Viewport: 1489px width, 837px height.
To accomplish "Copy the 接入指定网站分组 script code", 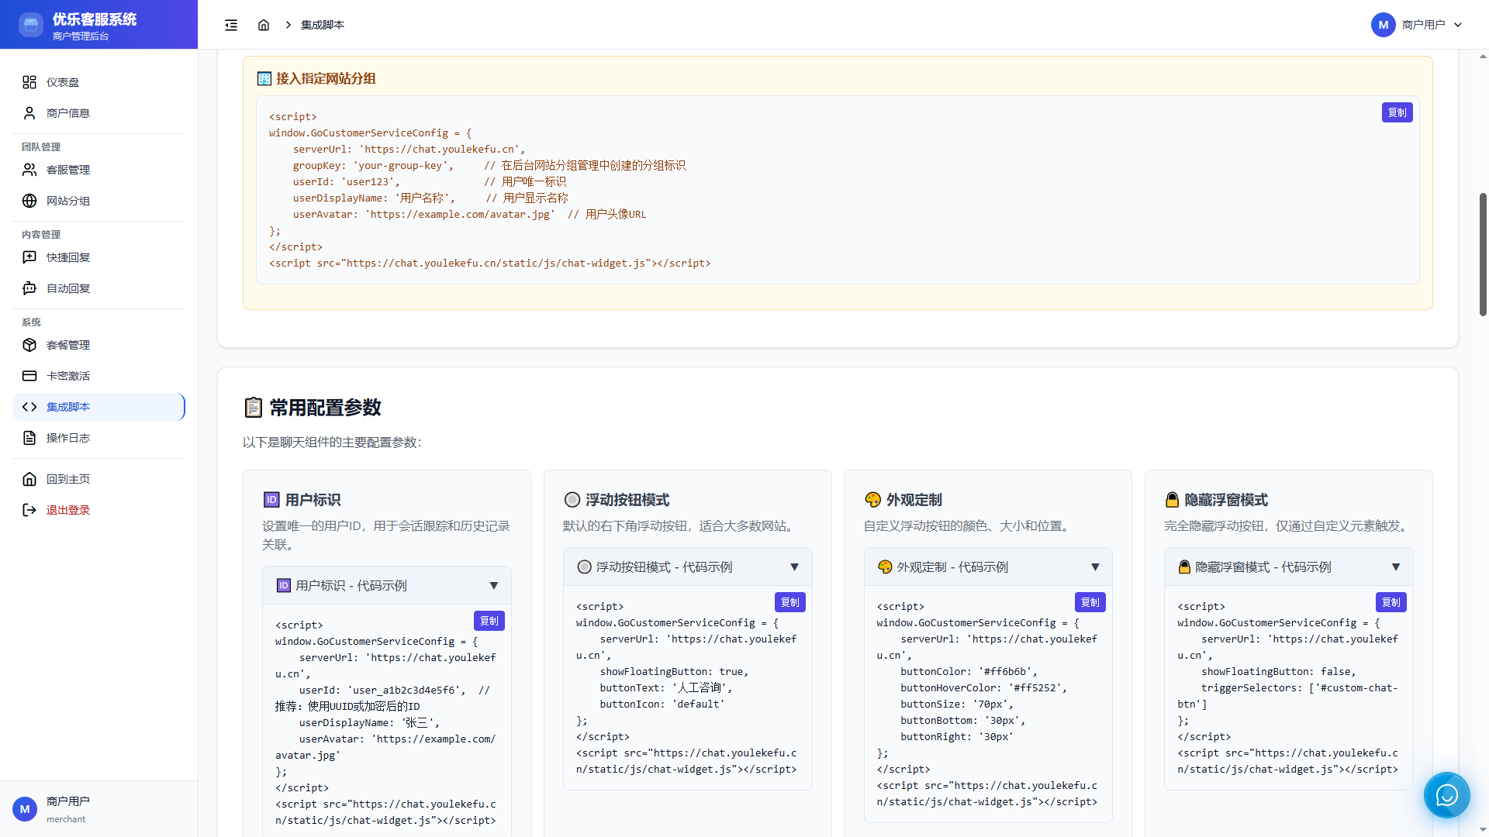I will (1397, 112).
